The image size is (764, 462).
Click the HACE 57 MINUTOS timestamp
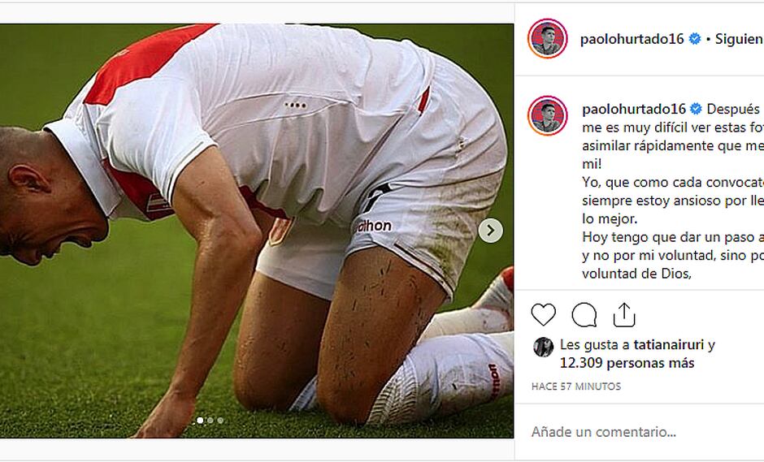click(x=576, y=386)
